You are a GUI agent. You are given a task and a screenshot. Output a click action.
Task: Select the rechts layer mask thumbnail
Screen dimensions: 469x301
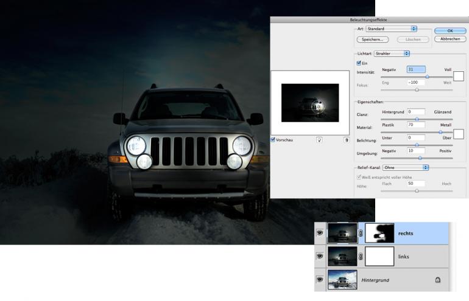click(379, 233)
